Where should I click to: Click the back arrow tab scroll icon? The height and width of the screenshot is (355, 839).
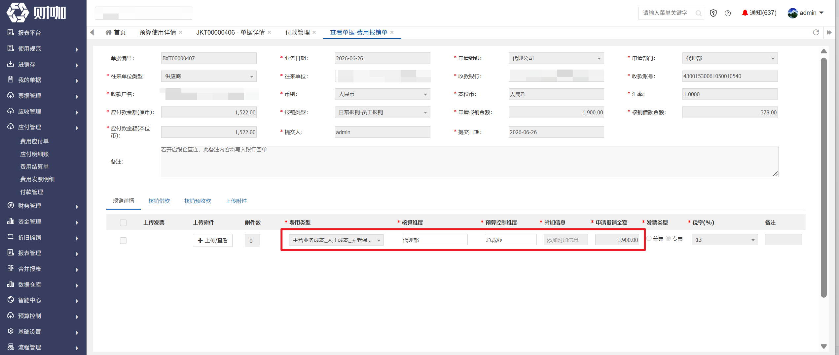tap(92, 32)
